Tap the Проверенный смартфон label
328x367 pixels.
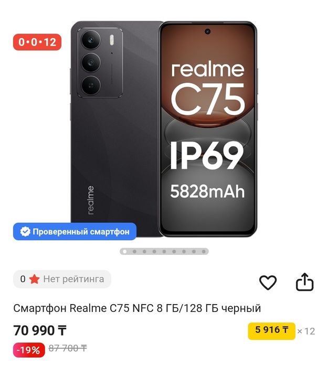[x=81, y=232]
